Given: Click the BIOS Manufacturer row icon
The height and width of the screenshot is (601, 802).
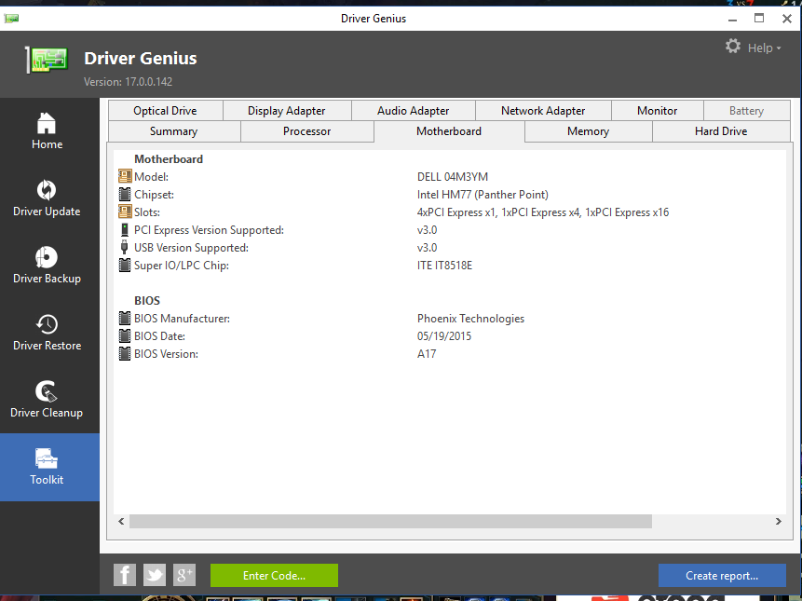Looking at the screenshot, I should coord(125,318).
